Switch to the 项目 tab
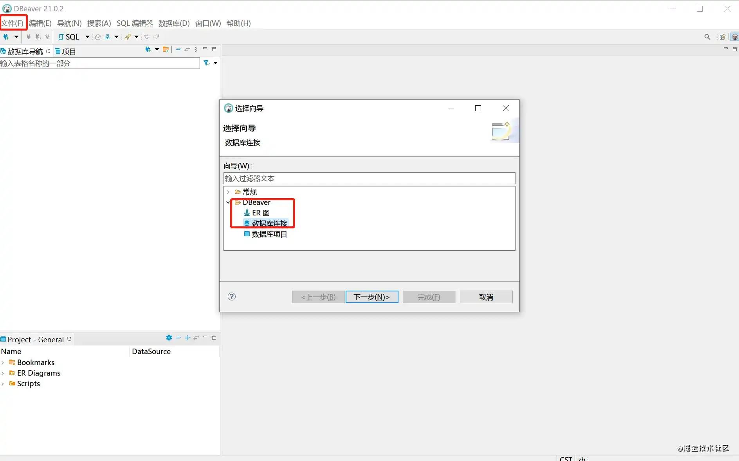Viewport: 739px width, 461px height. click(x=65, y=51)
